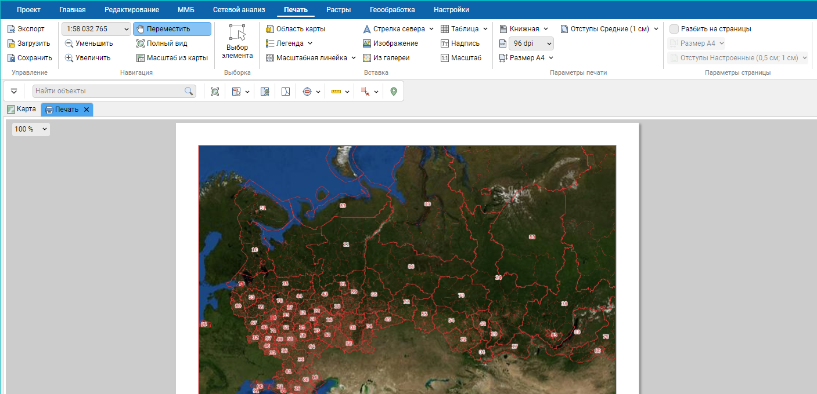Viewport: 817px width, 394px height.
Task: Click Уменьшить zoom-out tool
Action: click(x=89, y=43)
